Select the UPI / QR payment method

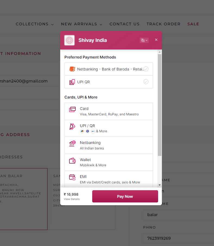pyautogui.click(x=109, y=128)
